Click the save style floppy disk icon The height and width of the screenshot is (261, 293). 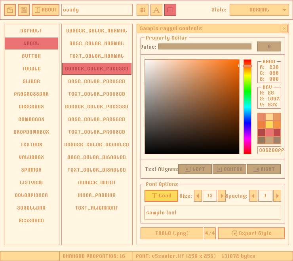point(24,10)
